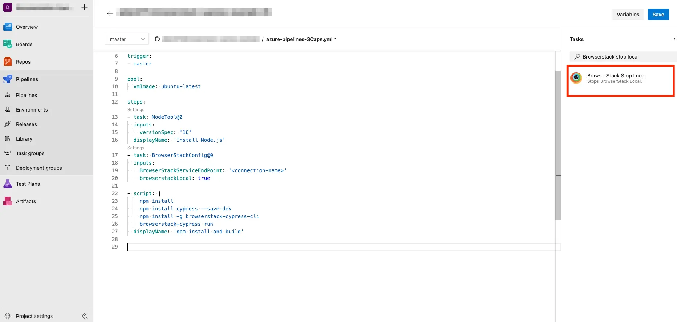Select the BrowserStack Stop Local task
Viewport: 677px width, 322px height.
(620, 79)
